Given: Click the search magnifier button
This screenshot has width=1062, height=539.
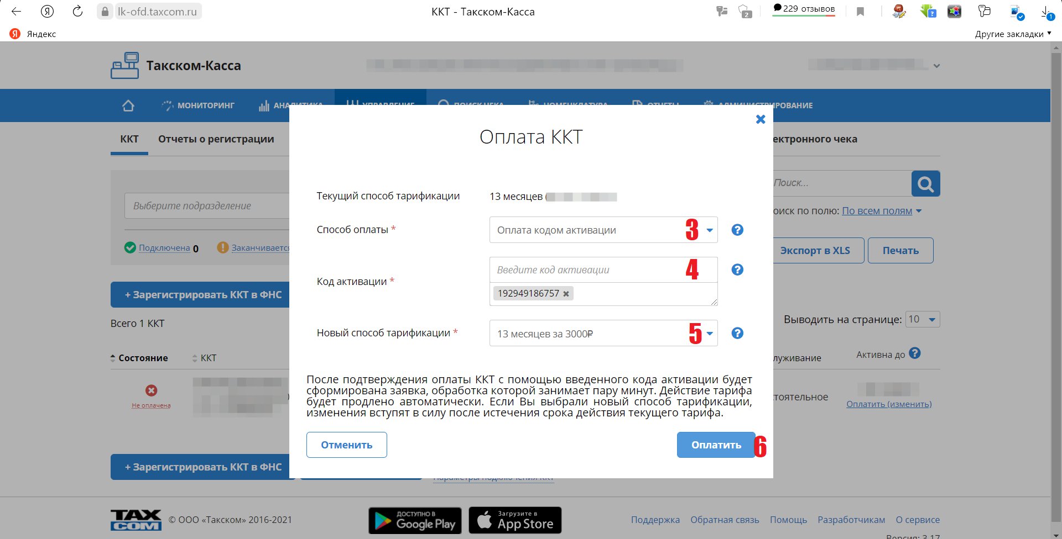Looking at the screenshot, I should [x=926, y=183].
